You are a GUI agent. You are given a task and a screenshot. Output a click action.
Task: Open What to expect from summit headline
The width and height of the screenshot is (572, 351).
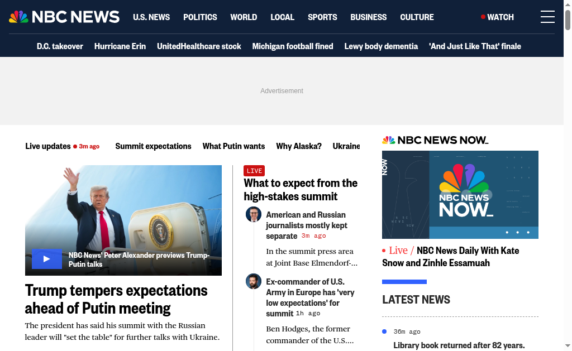(301, 190)
